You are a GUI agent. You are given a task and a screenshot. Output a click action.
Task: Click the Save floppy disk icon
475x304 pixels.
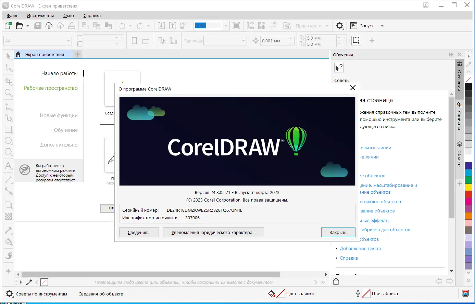pos(38,26)
